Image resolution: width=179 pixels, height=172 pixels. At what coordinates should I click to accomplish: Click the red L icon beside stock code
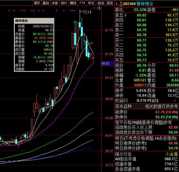[117, 3]
